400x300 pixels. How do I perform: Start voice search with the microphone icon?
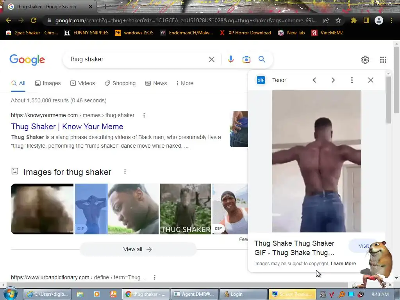click(x=230, y=59)
